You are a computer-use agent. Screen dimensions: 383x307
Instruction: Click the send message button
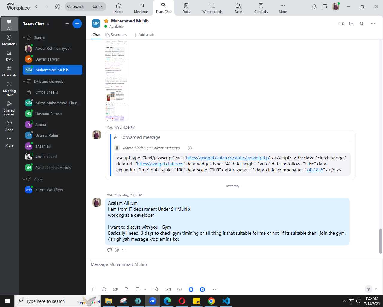click(x=369, y=289)
